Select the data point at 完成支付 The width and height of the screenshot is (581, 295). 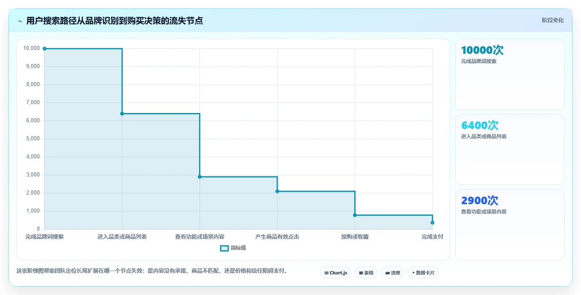point(432,223)
